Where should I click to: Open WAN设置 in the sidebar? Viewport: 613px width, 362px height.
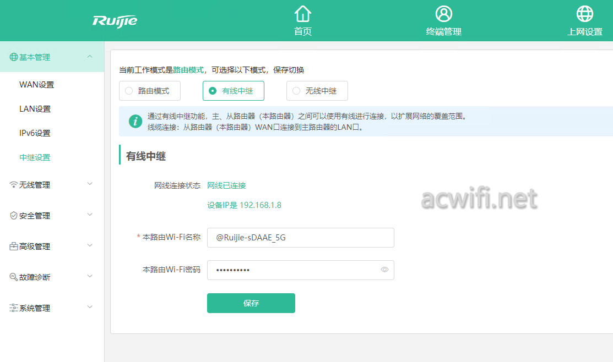[37, 85]
